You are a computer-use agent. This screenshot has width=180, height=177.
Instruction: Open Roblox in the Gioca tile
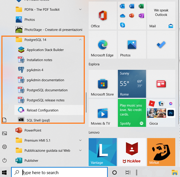[x=152, y=104]
